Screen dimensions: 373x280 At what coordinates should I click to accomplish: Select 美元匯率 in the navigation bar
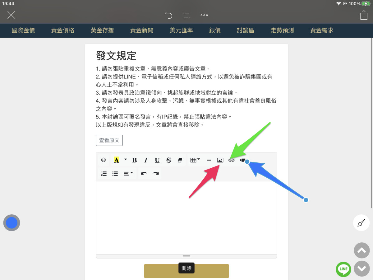181,30
